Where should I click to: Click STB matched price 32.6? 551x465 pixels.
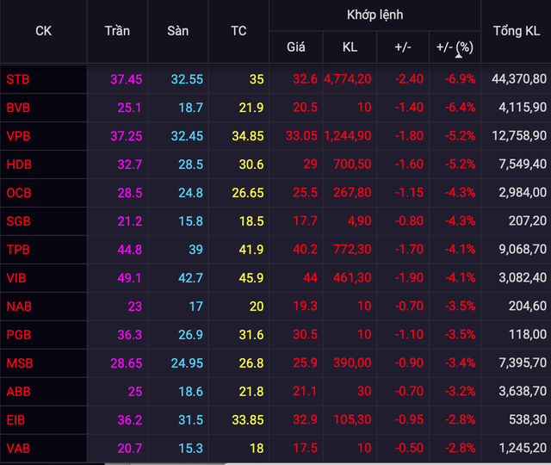[306, 79]
